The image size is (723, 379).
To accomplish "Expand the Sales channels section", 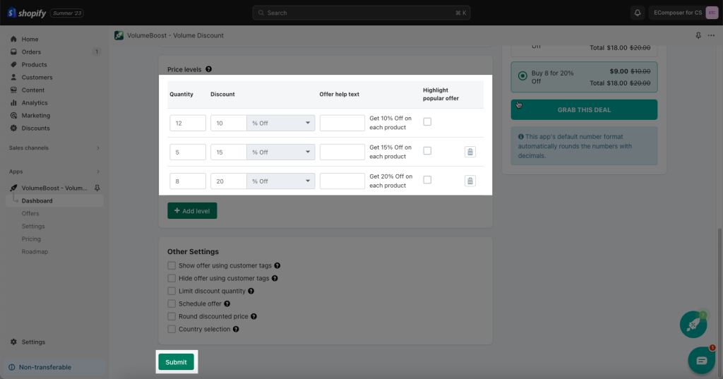I will click(x=54, y=148).
